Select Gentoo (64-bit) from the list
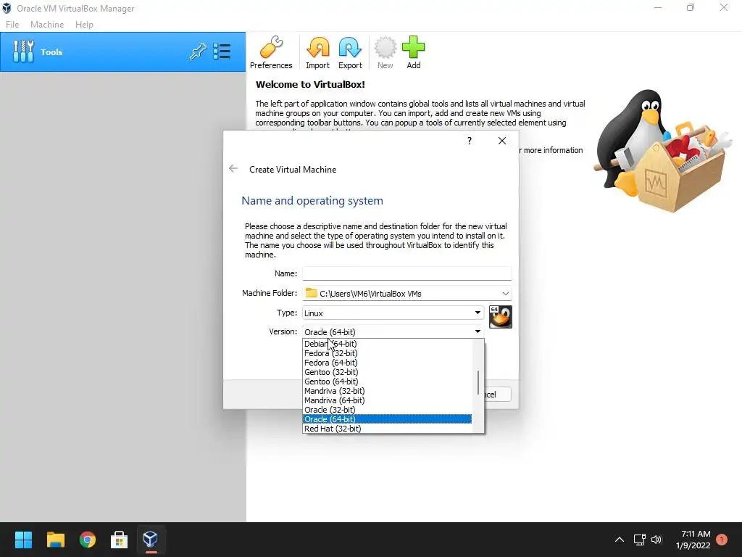Image resolution: width=742 pixels, height=557 pixels. [x=387, y=381]
